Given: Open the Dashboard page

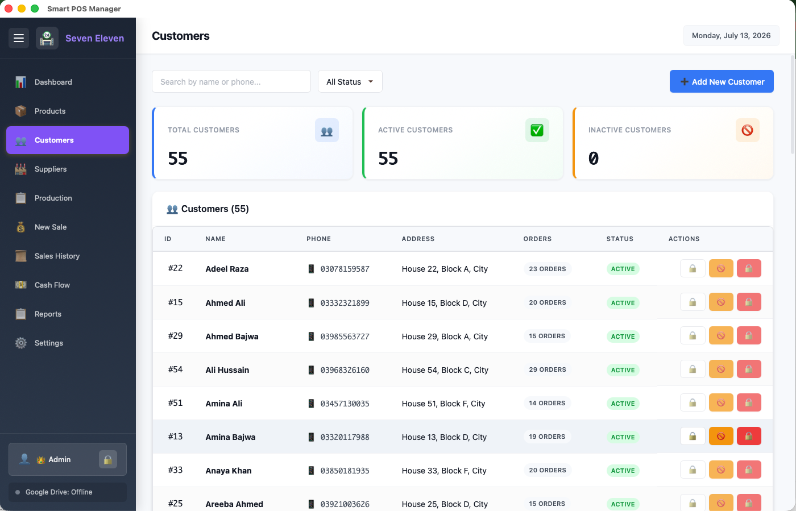Looking at the screenshot, I should tap(68, 82).
